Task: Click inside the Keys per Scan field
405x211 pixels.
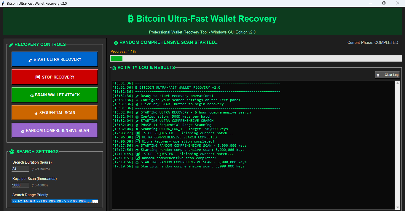Action: 20,185
